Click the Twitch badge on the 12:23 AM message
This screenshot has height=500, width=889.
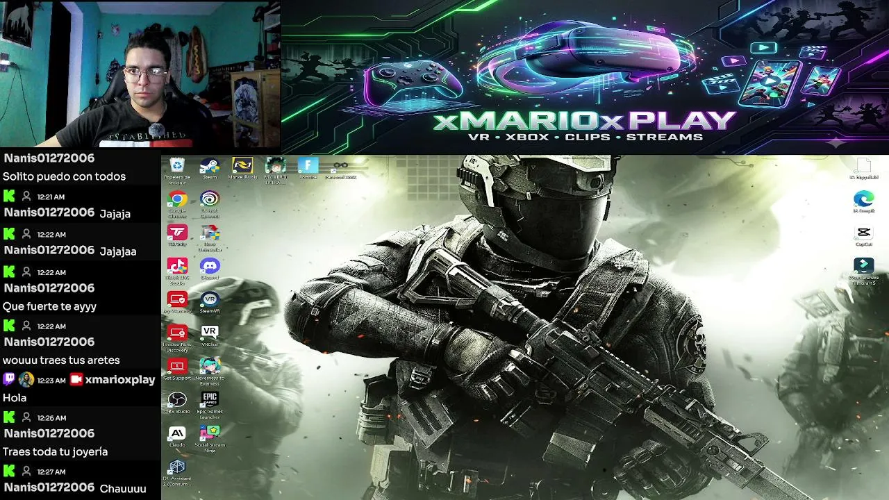click(x=9, y=380)
